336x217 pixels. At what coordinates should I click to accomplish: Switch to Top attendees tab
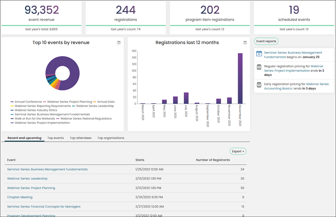(81, 138)
